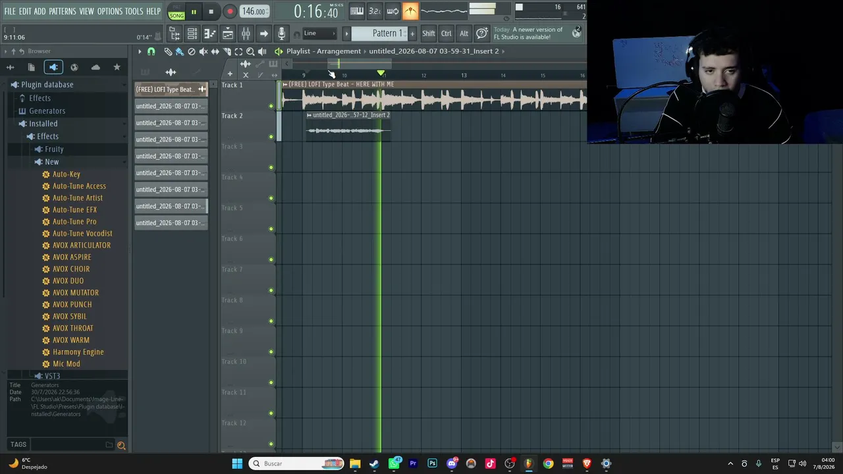Mute Track 10 with its green dot

(x=271, y=382)
